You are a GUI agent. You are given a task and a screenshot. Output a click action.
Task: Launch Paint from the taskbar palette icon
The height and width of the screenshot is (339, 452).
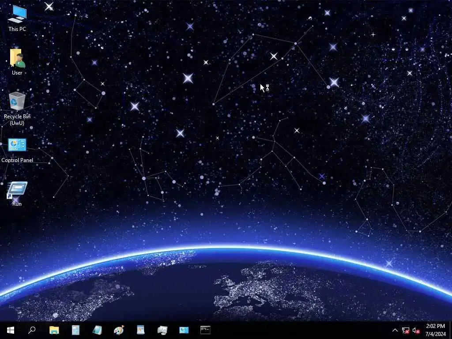(119, 330)
